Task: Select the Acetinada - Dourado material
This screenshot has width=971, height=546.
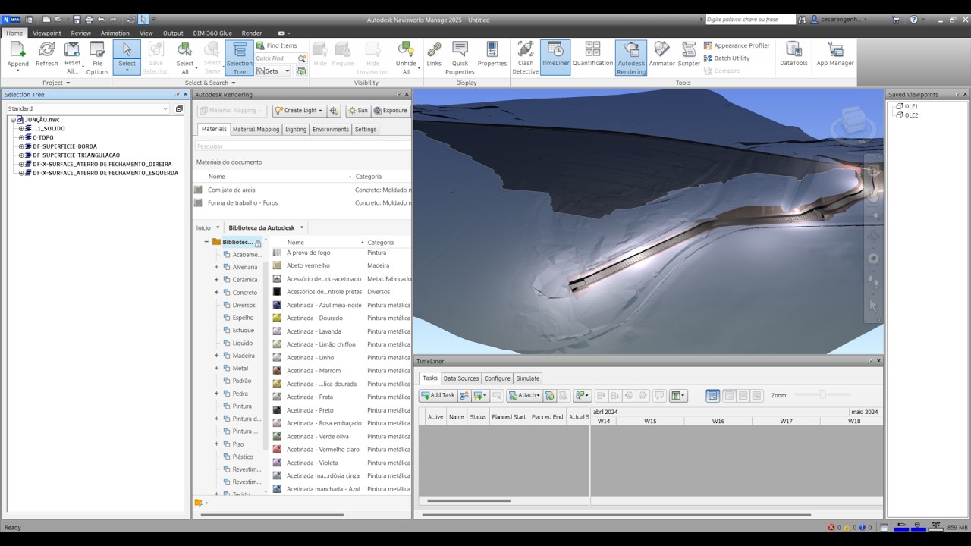Action: click(x=315, y=318)
